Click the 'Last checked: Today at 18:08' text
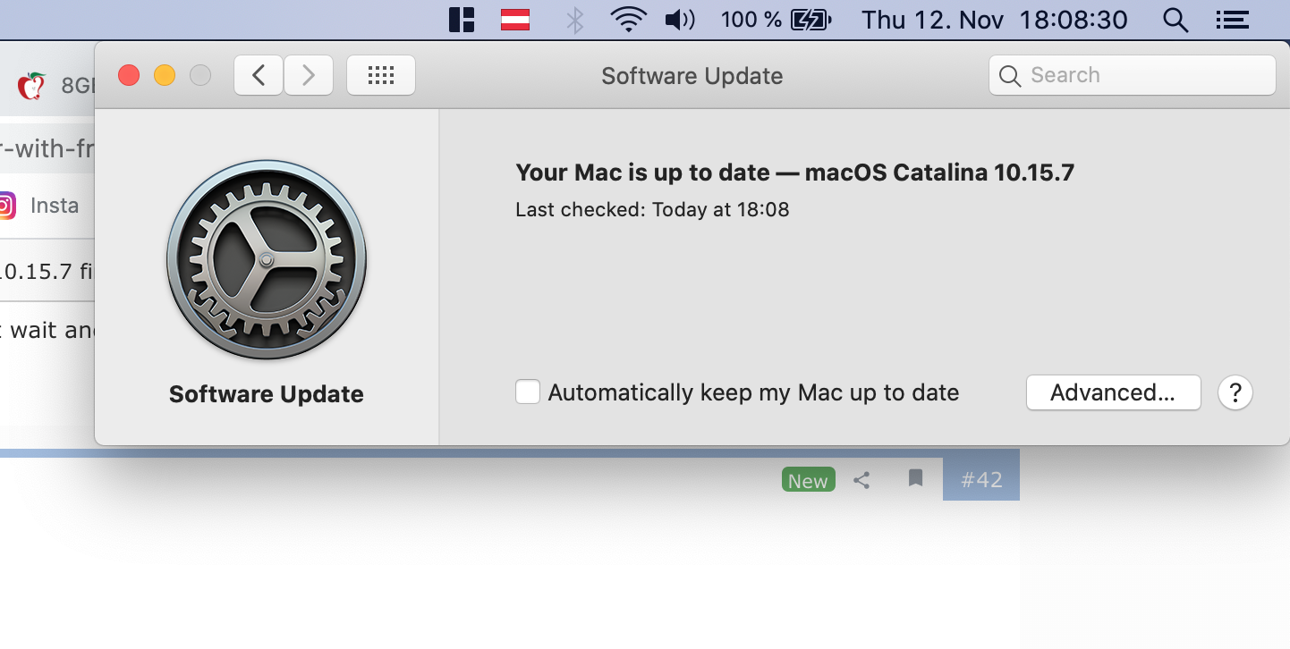This screenshot has height=649, width=1290. 652,210
